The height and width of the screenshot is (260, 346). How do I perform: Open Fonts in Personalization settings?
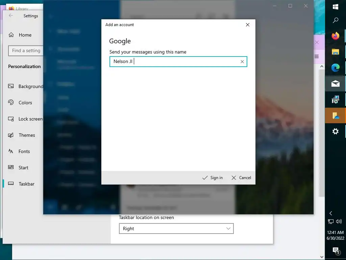(19, 151)
